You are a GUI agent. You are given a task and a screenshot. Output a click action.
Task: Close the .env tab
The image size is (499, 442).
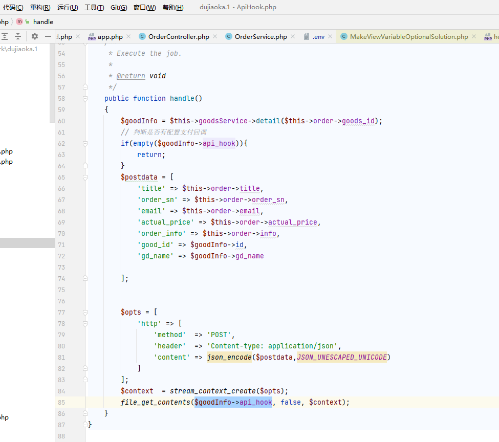(330, 37)
